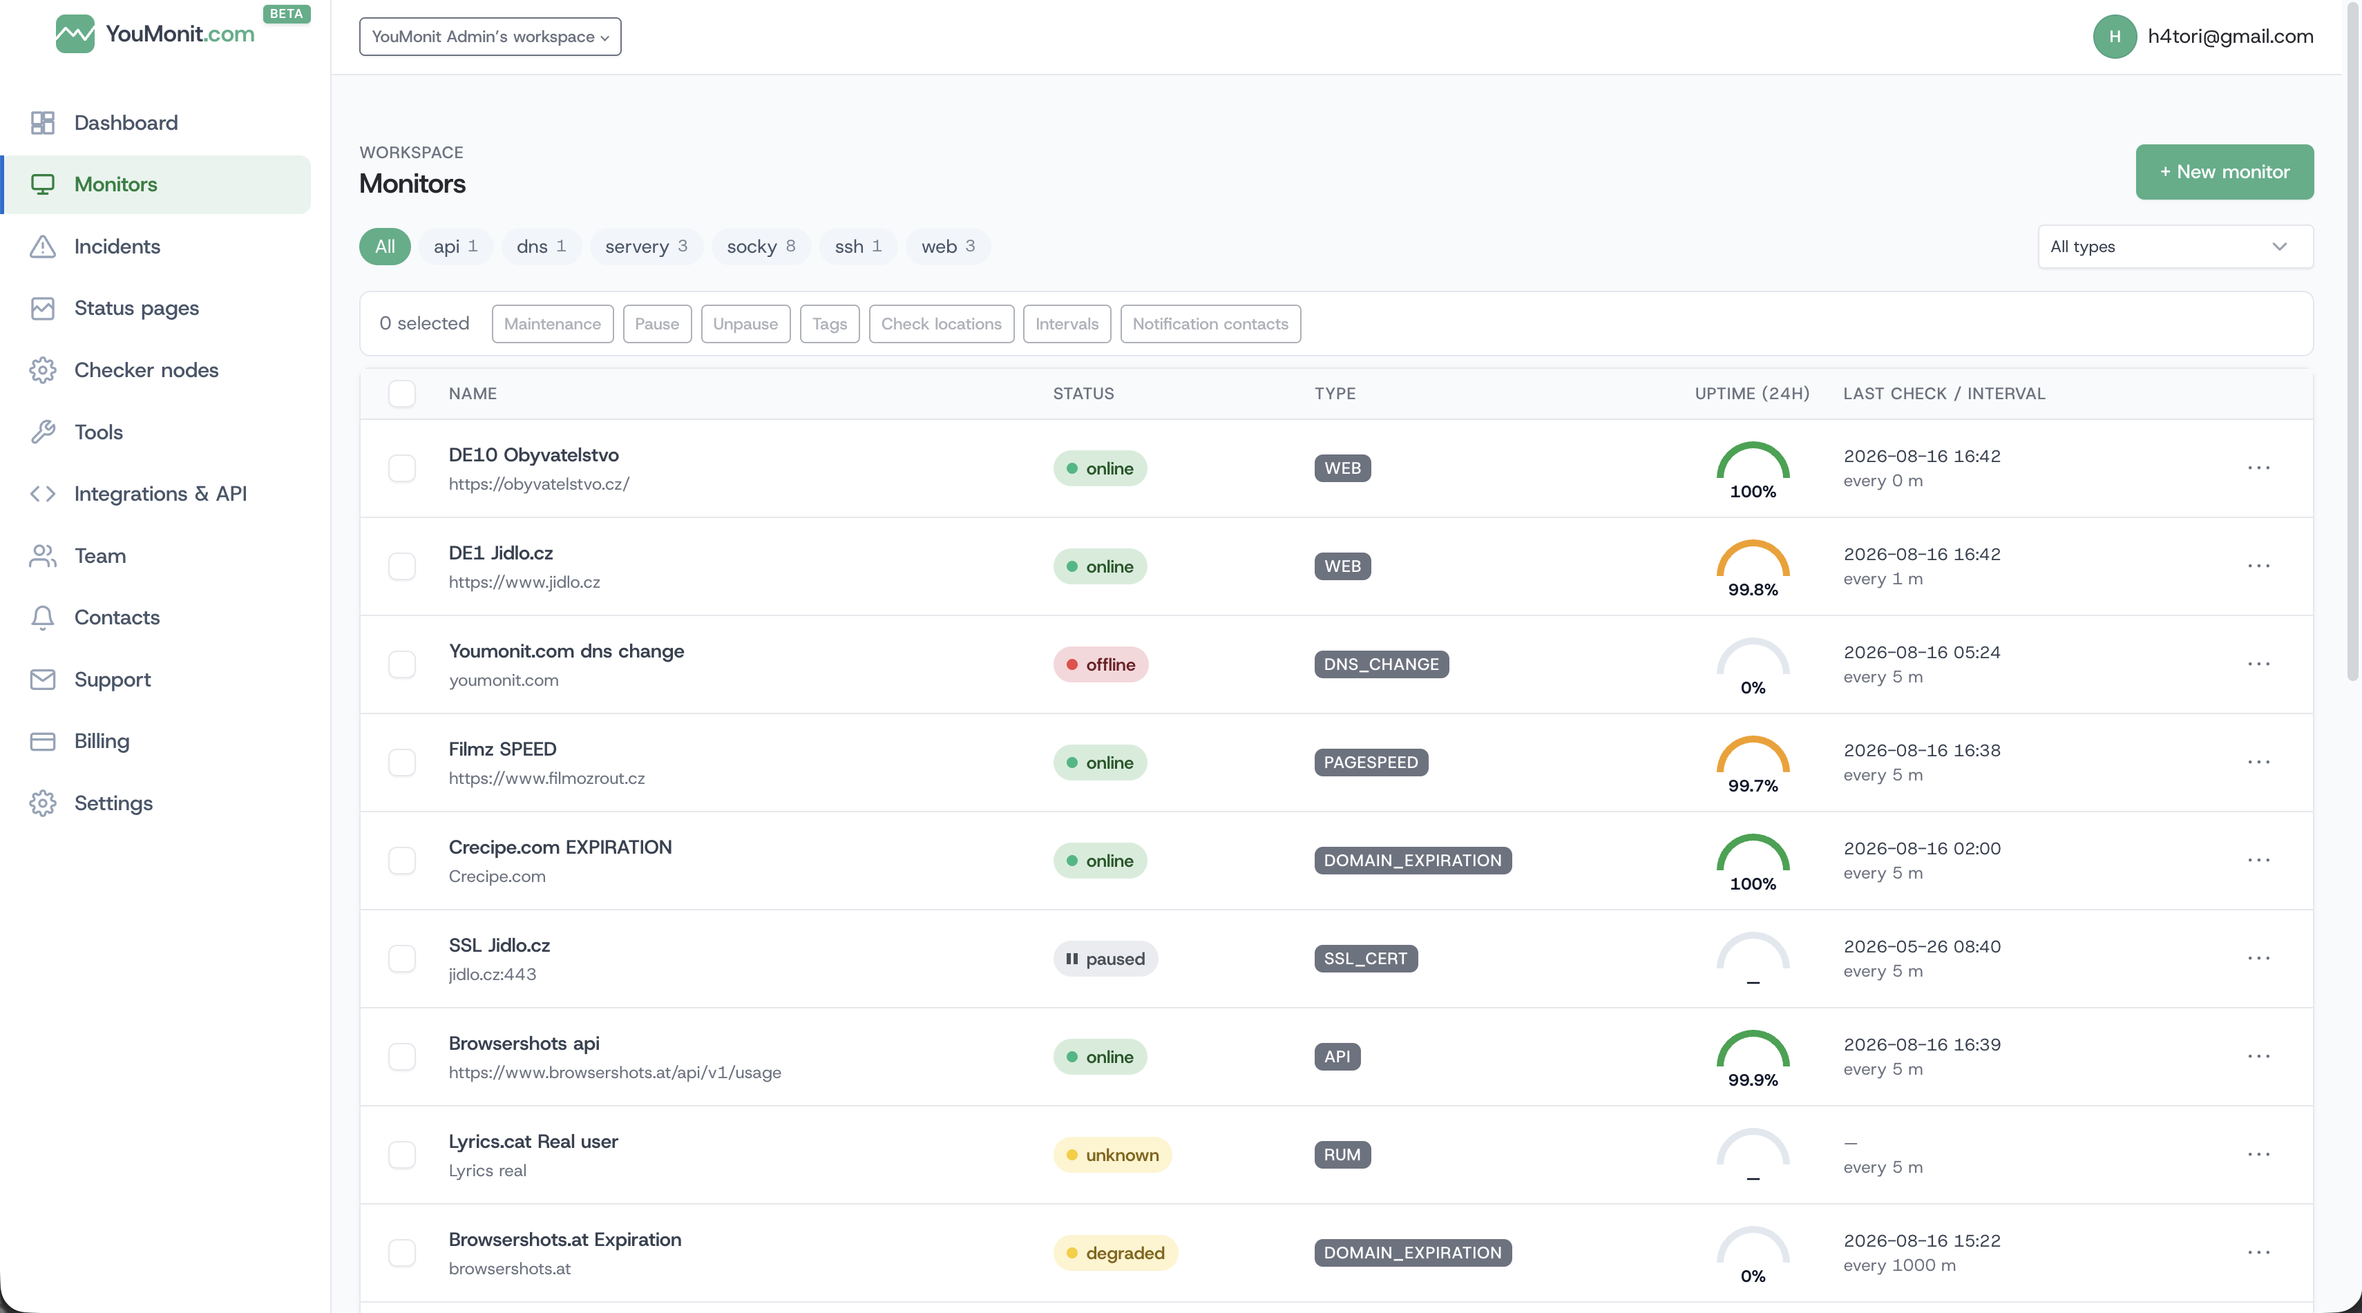Click the paused status badge
The height and width of the screenshot is (1313, 2362).
pyautogui.click(x=1105, y=959)
